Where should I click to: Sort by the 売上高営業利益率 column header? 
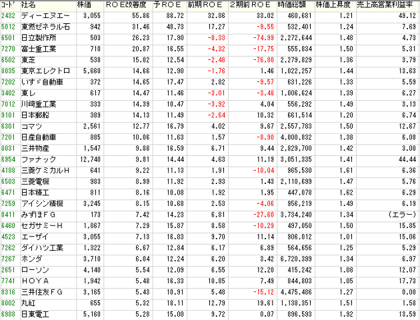point(385,5)
